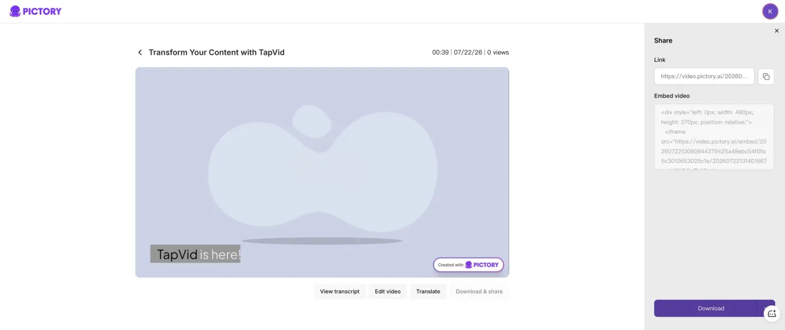
Task: Click the embed video code box
Action: [714, 137]
